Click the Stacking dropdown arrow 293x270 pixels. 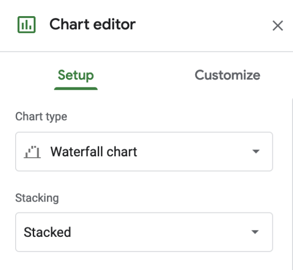[x=255, y=232]
